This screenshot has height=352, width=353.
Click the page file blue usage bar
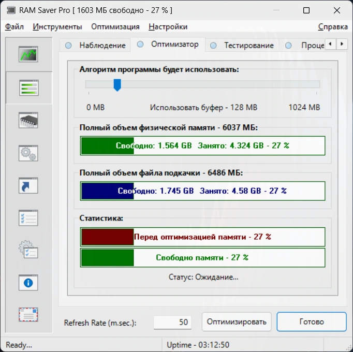tap(202, 191)
